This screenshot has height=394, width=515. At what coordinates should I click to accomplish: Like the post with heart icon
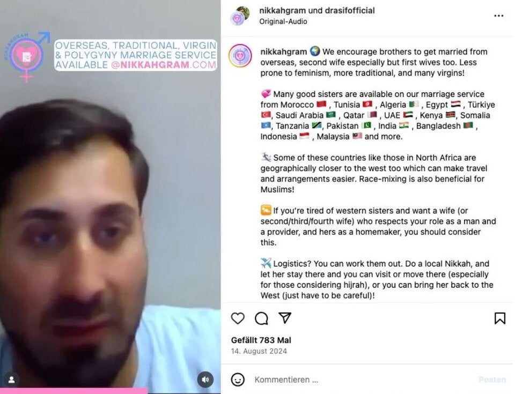tap(238, 318)
